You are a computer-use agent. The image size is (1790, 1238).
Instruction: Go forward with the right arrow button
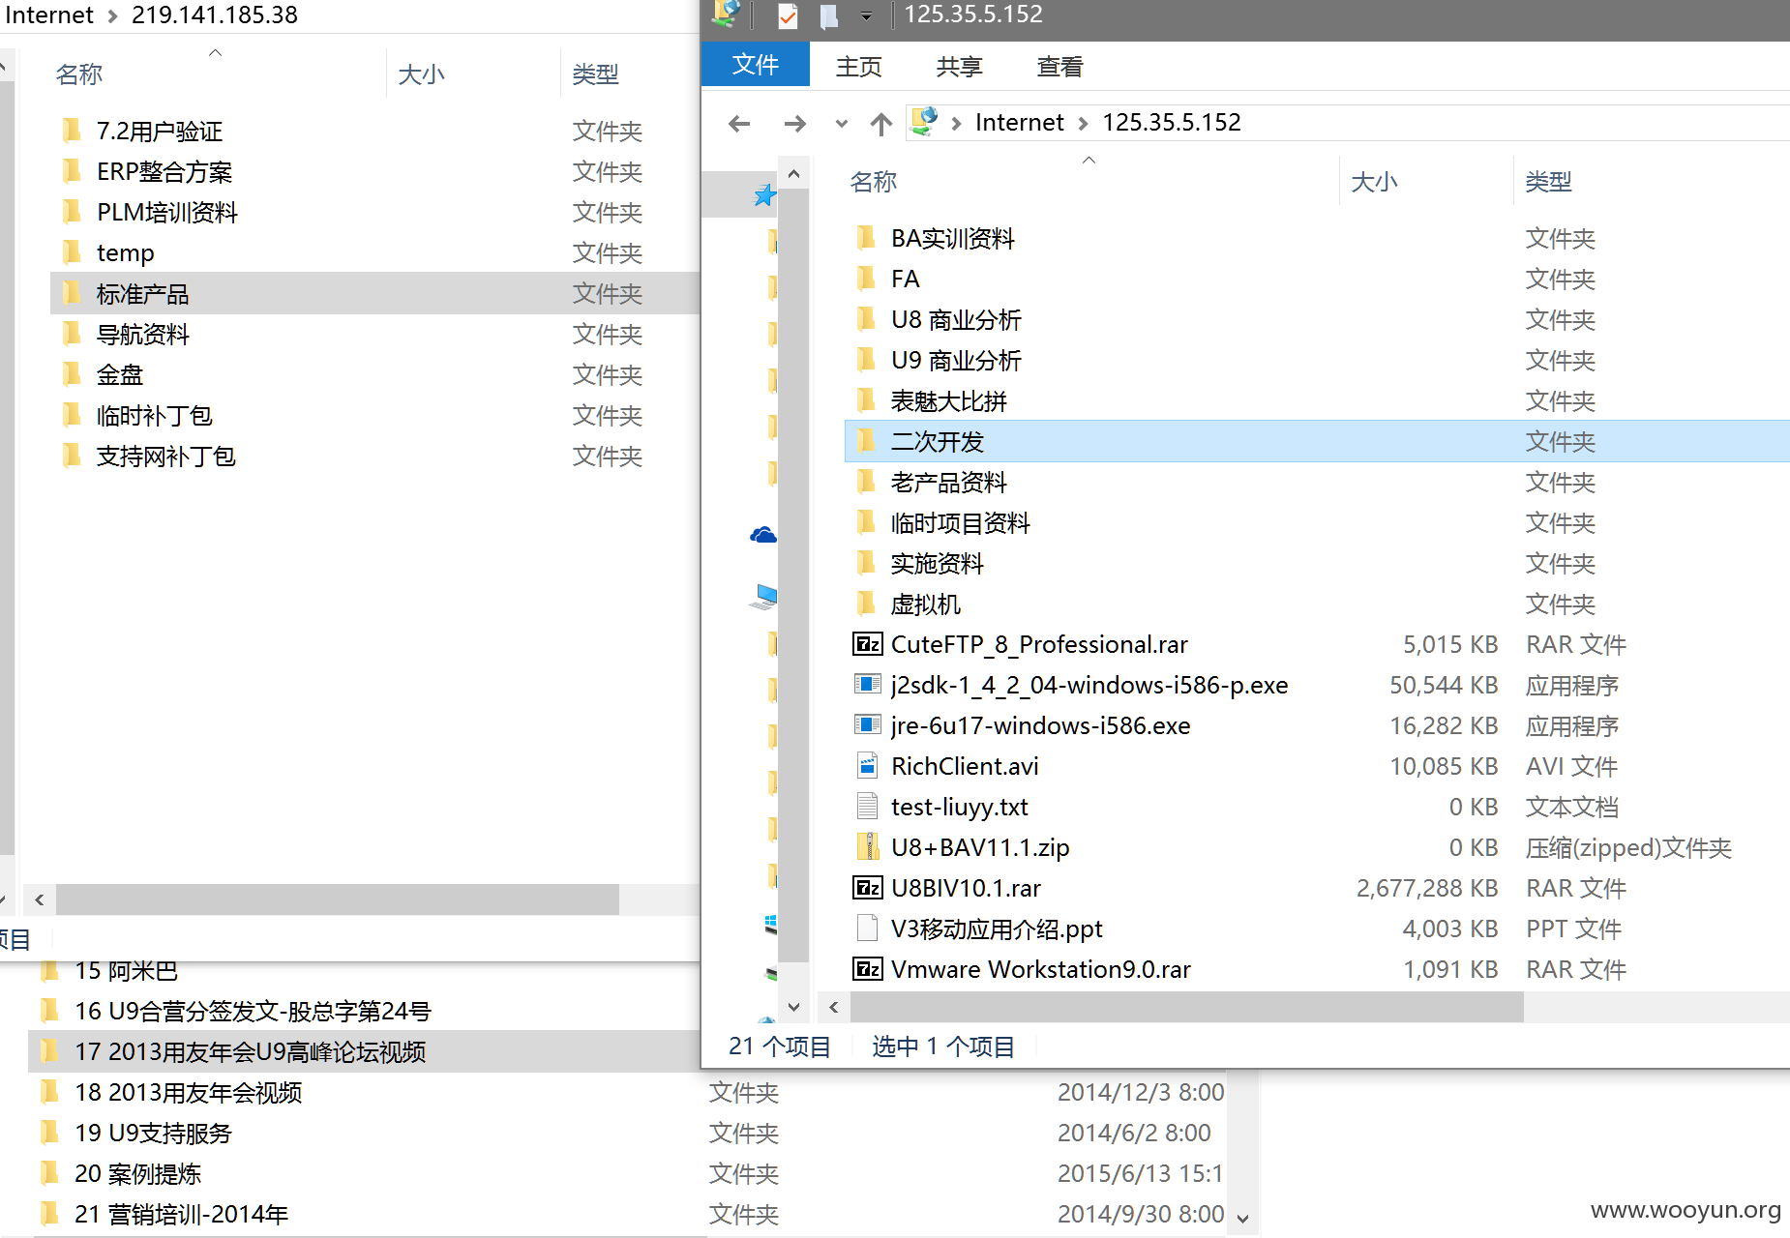tap(794, 123)
